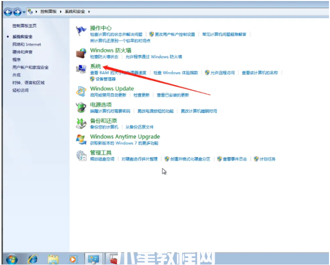Image resolution: width=330 pixels, height=265 pixels.
Task: Go forward with the Forward arrow button
Action: point(17,12)
